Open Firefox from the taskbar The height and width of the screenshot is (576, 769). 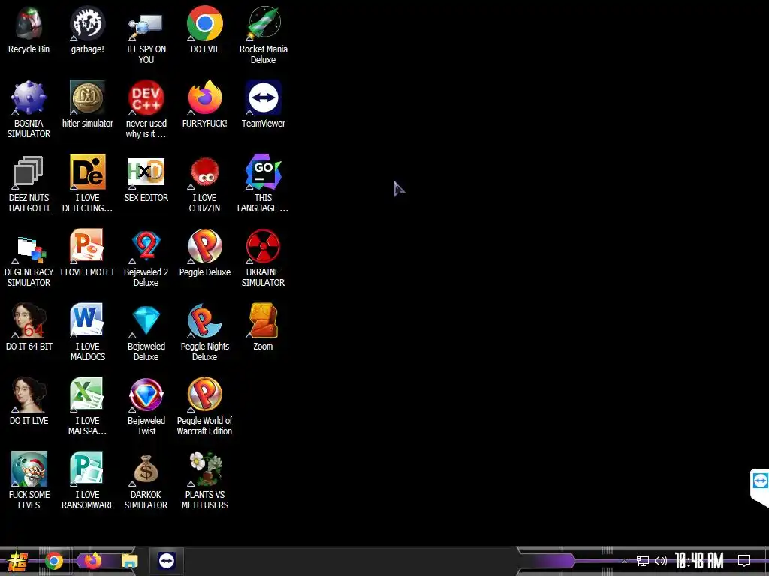pyautogui.click(x=92, y=561)
